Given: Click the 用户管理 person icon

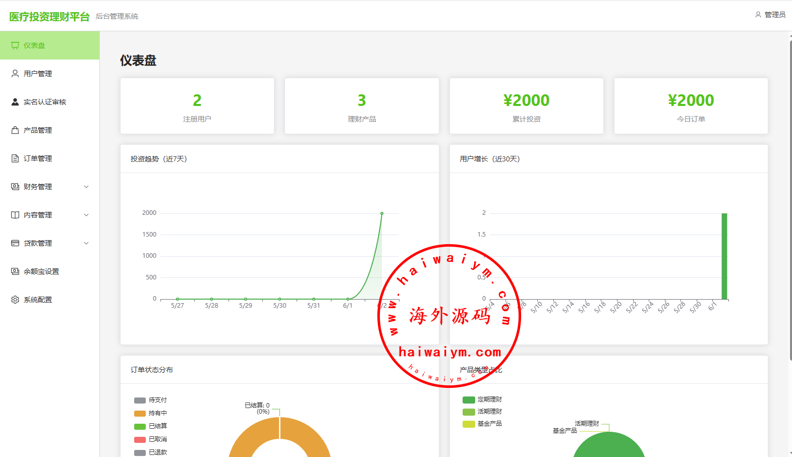Looking at the screenshot, I should point(15,74).
